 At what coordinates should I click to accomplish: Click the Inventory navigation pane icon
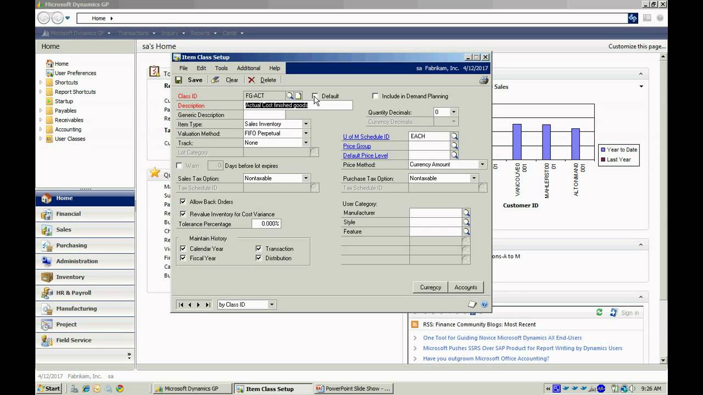pyautogui.click(x=47, y=277)
